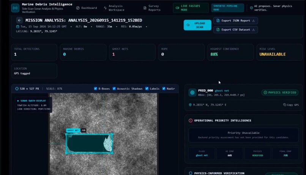306x175 pixels.
Task: Toggle Live FastAPI Mode
Action: 191,8
